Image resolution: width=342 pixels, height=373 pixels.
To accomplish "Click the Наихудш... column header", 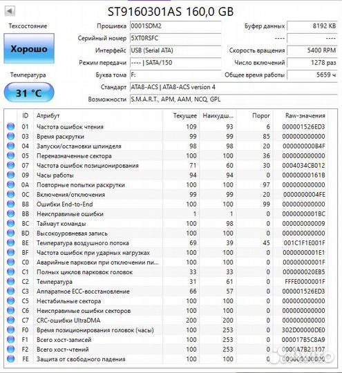I will click(218, 115).
